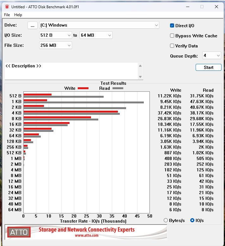Click the 31.75K IO/s read value
This screenshot has width=225, height=246.
202,96
